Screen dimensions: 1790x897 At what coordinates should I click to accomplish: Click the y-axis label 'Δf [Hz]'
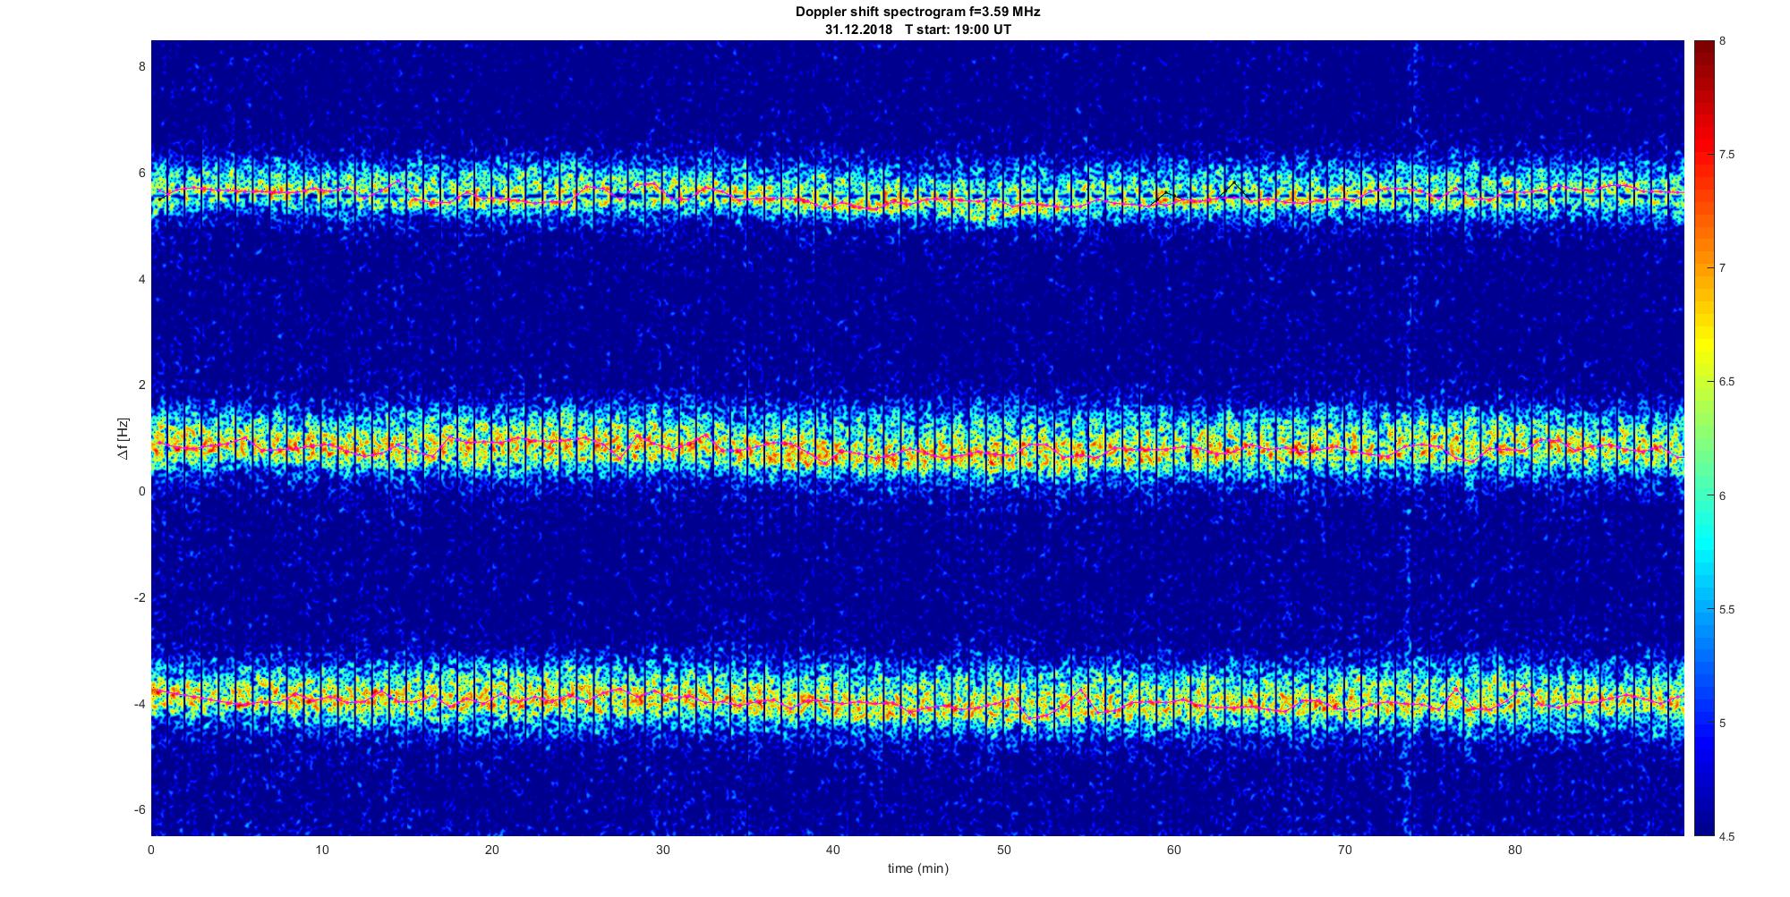click(x=124, y=438)
